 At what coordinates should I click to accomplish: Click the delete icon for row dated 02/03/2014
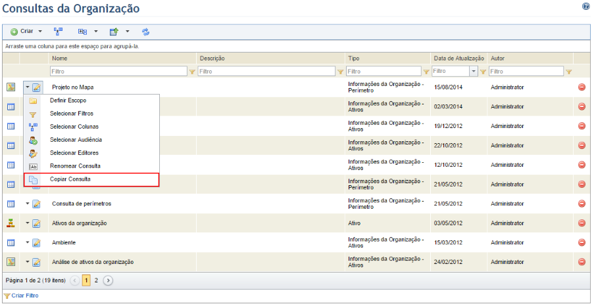point(582,106)
